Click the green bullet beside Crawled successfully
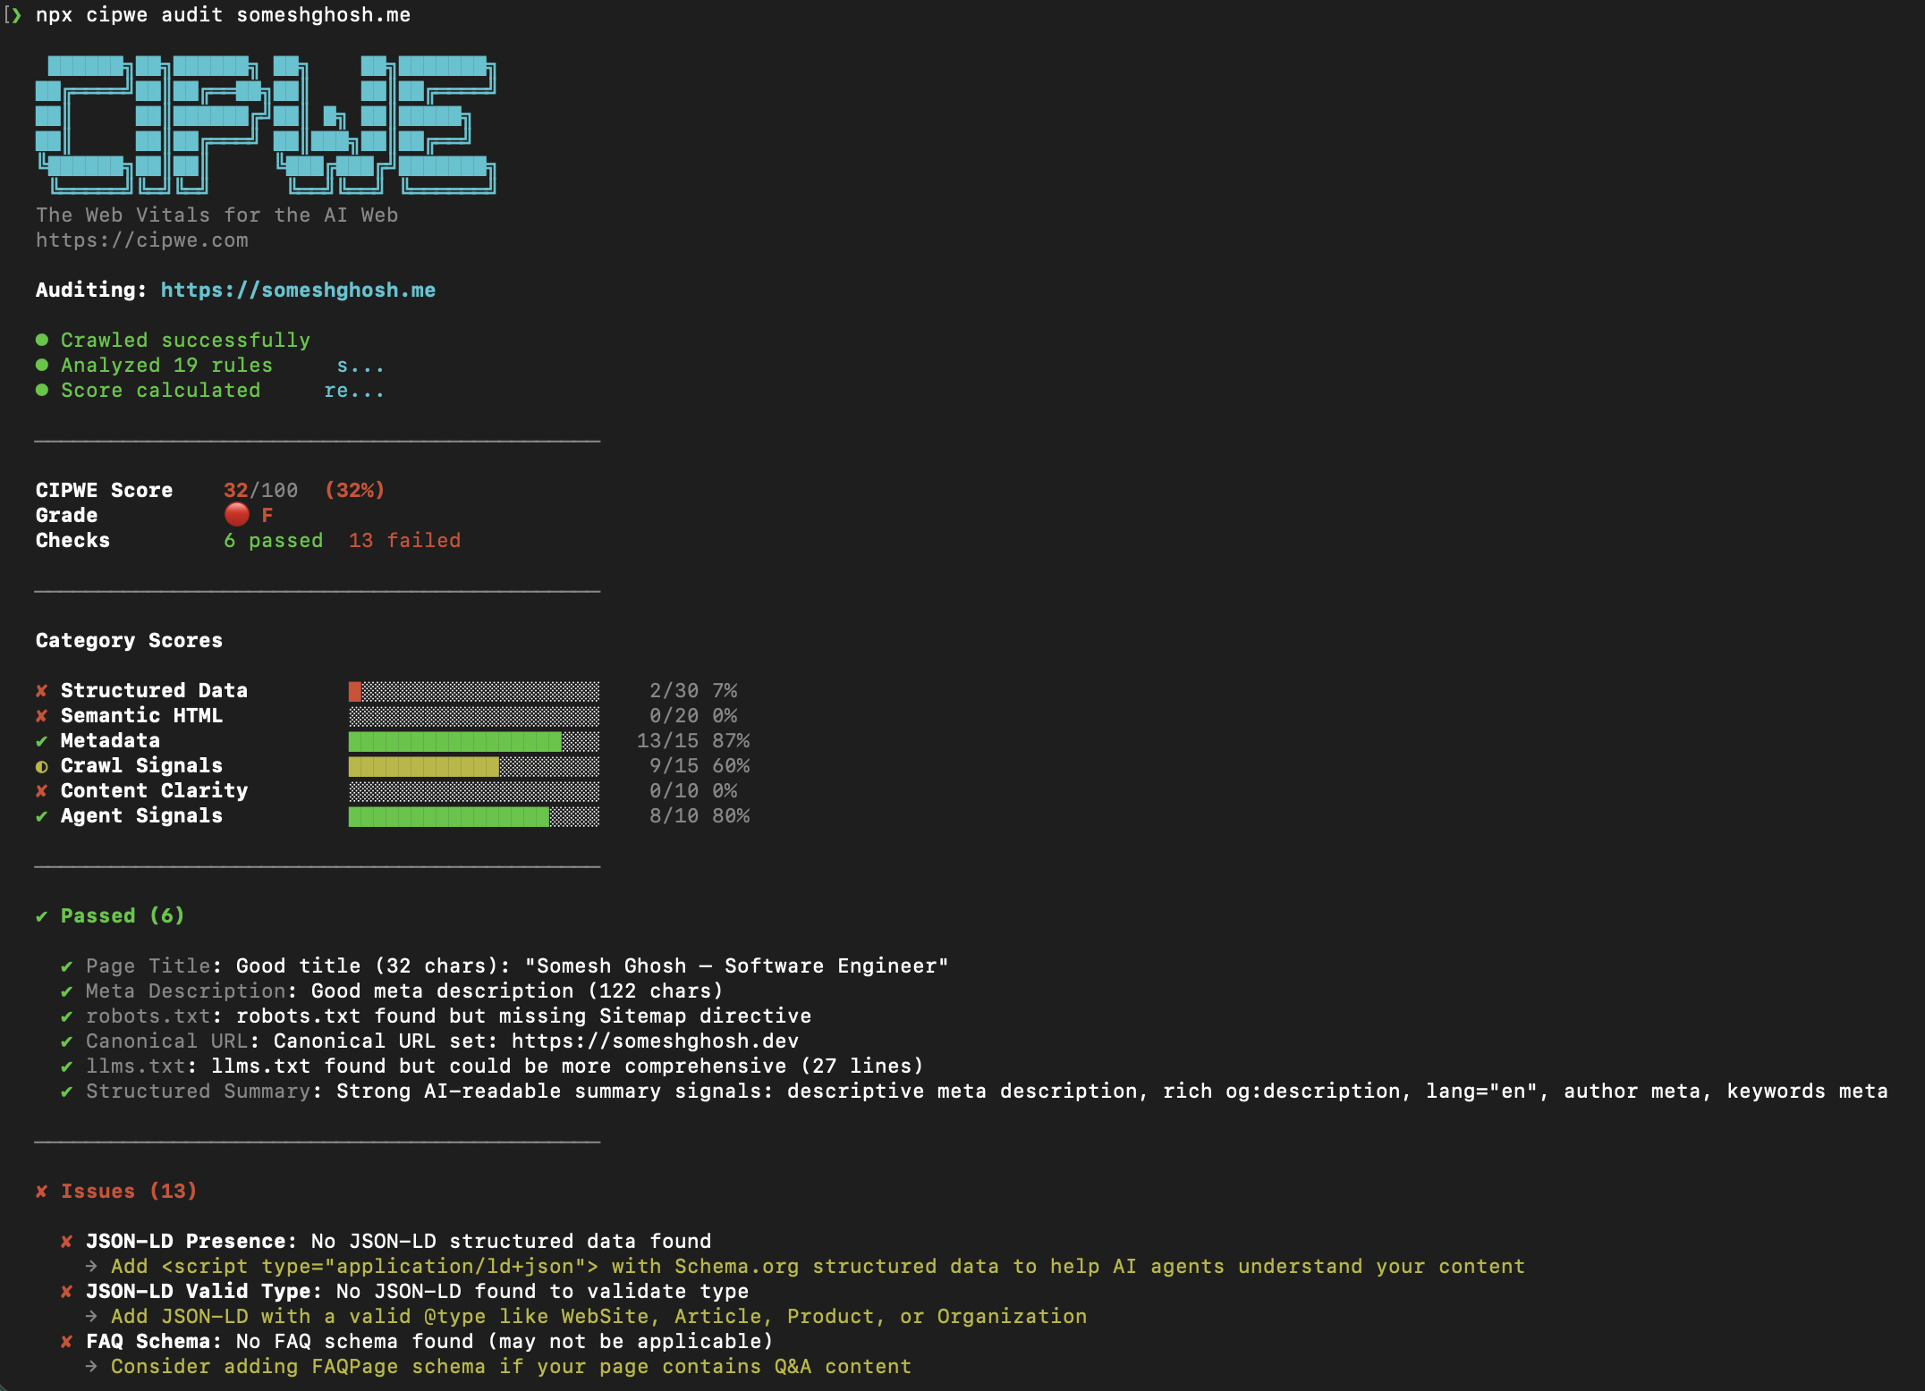1925x1391 pixels. pos(42,340)
